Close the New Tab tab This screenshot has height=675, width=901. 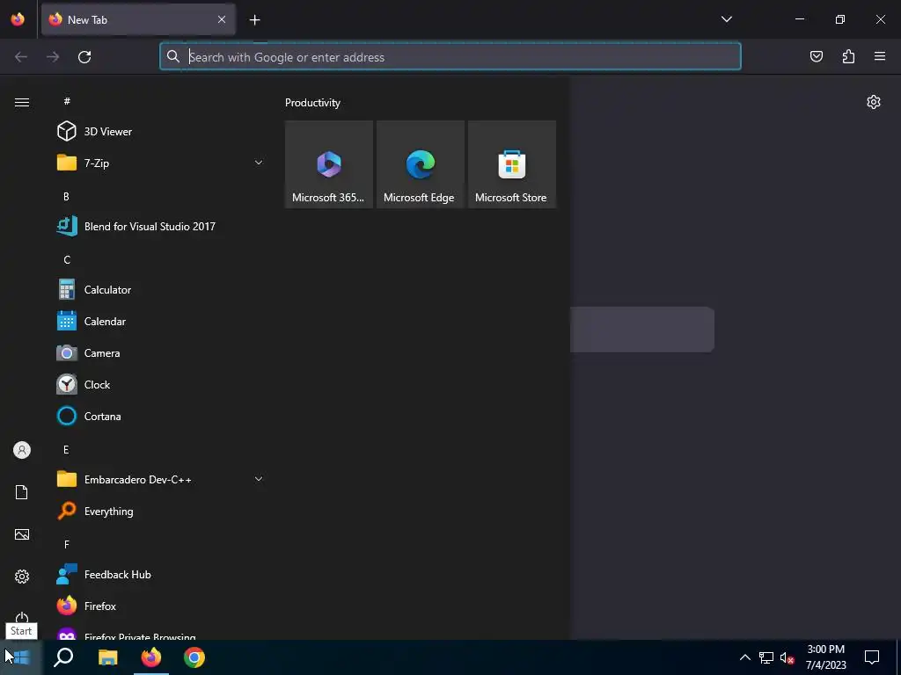coord(221,19)
